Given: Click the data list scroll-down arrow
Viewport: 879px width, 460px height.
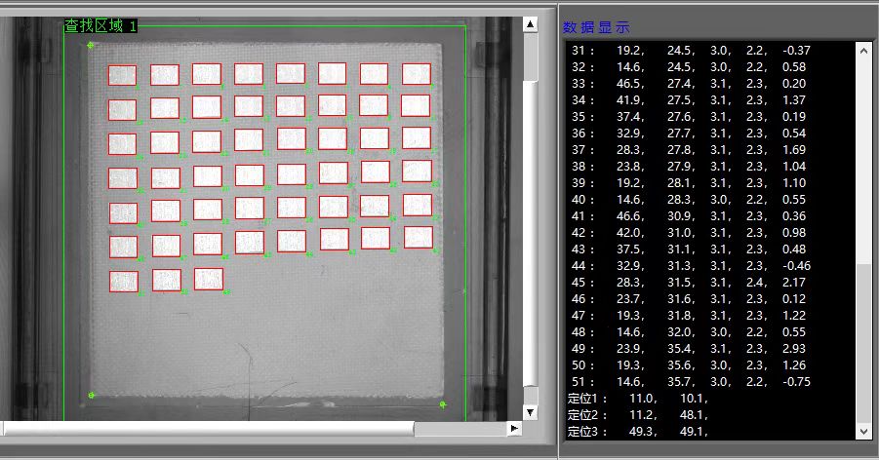Looking at the screenshot, I should coord(862,430).
